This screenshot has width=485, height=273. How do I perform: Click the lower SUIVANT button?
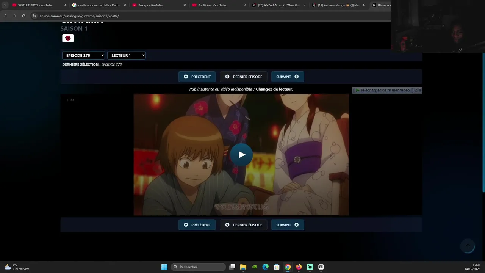pos(288,225)
